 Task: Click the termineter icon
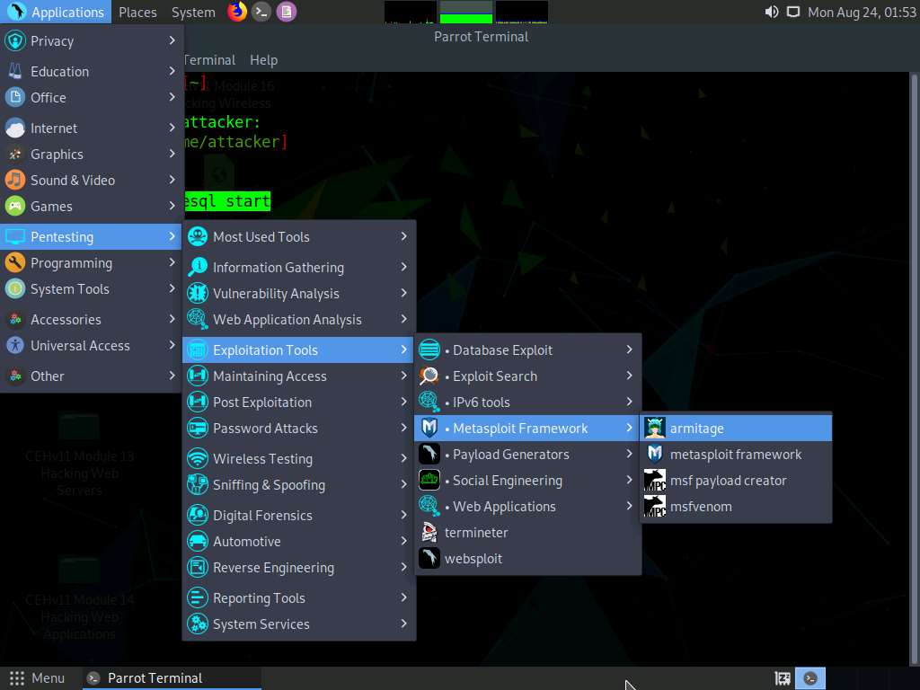tap(429, 532)
